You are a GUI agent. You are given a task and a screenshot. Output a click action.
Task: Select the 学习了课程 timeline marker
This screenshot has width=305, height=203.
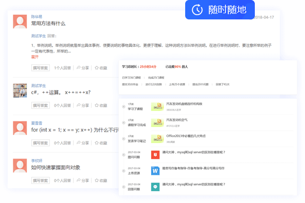click(x=123, y=106)
